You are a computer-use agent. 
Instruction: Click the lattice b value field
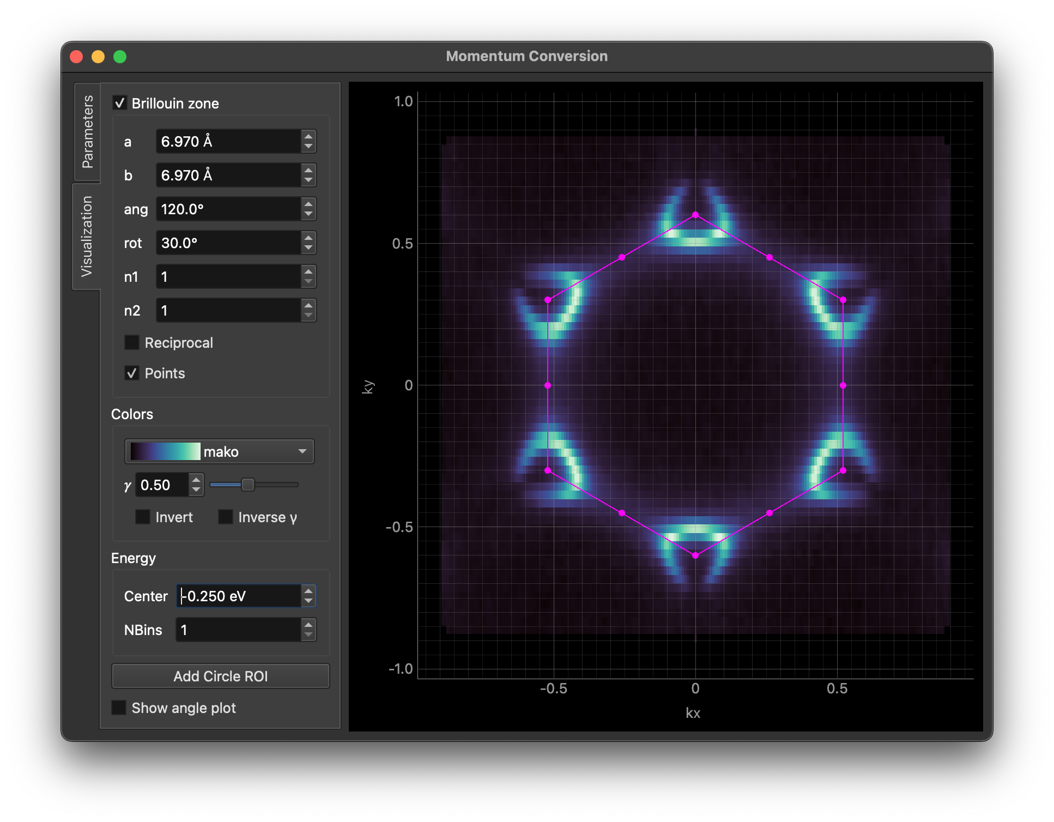(x=228, y=176)
